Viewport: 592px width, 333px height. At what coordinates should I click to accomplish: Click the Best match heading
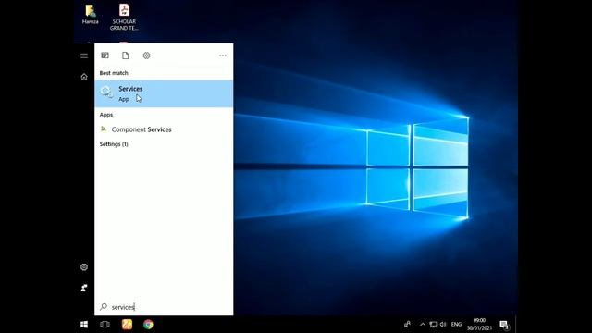[x=114, y=73]
